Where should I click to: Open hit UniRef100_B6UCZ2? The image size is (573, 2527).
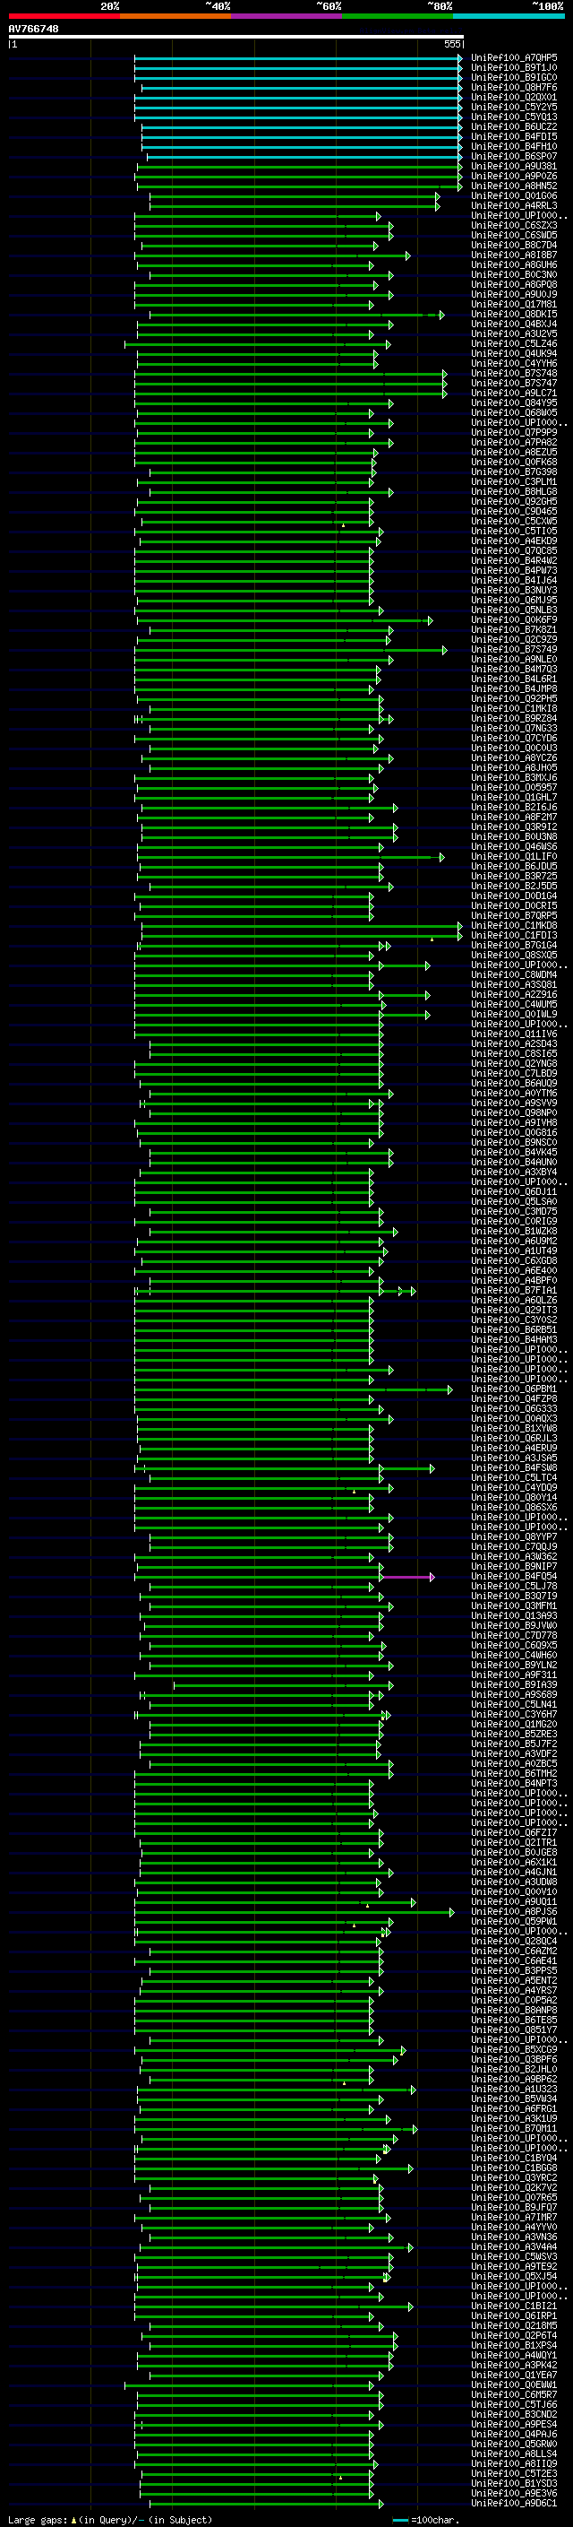pyautogui.click(x=514, y=126)
